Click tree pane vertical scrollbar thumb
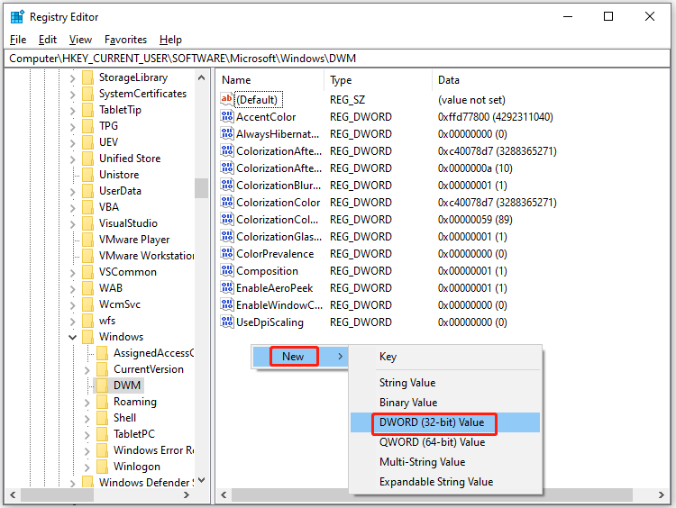The width and height of the screenshot is (676, 508). (x=201, y=188)
